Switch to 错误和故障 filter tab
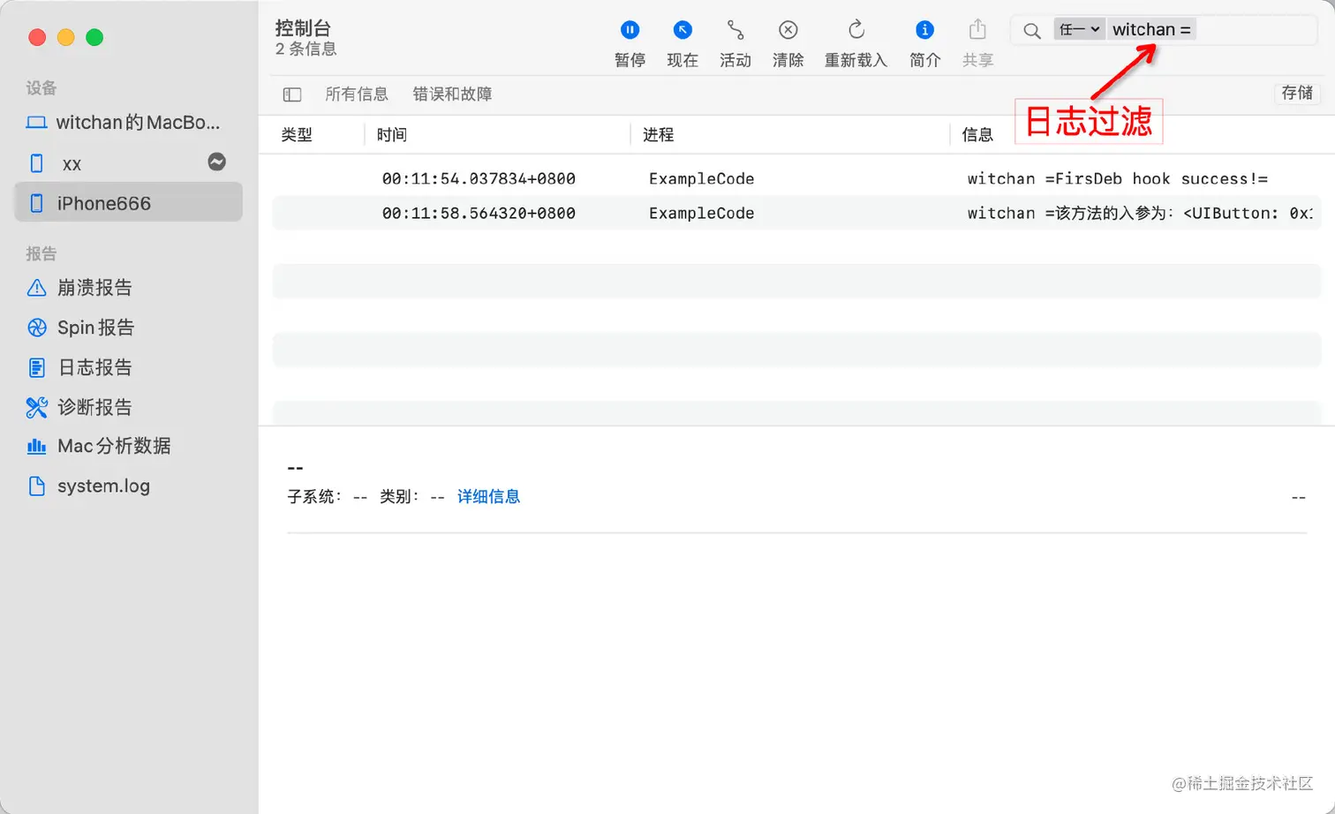The image size is (1335, 814). (452, 94)
